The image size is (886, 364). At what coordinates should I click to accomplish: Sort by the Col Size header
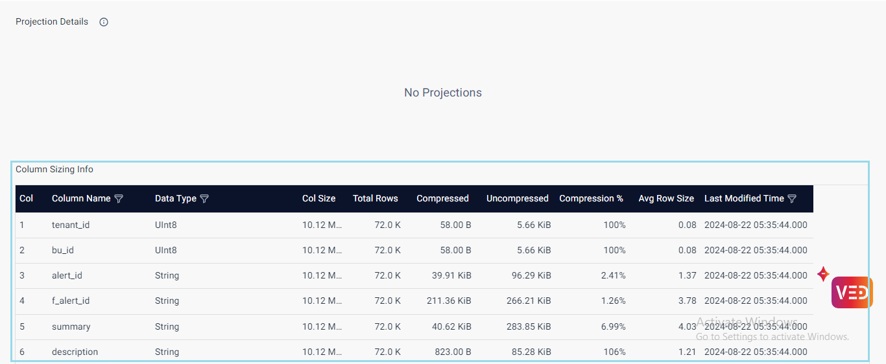318,199
